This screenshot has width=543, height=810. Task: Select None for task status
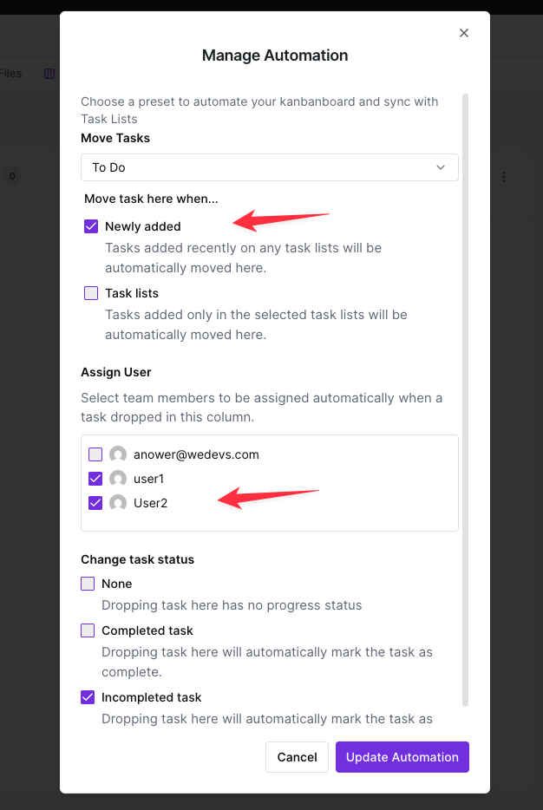point(88,584)
